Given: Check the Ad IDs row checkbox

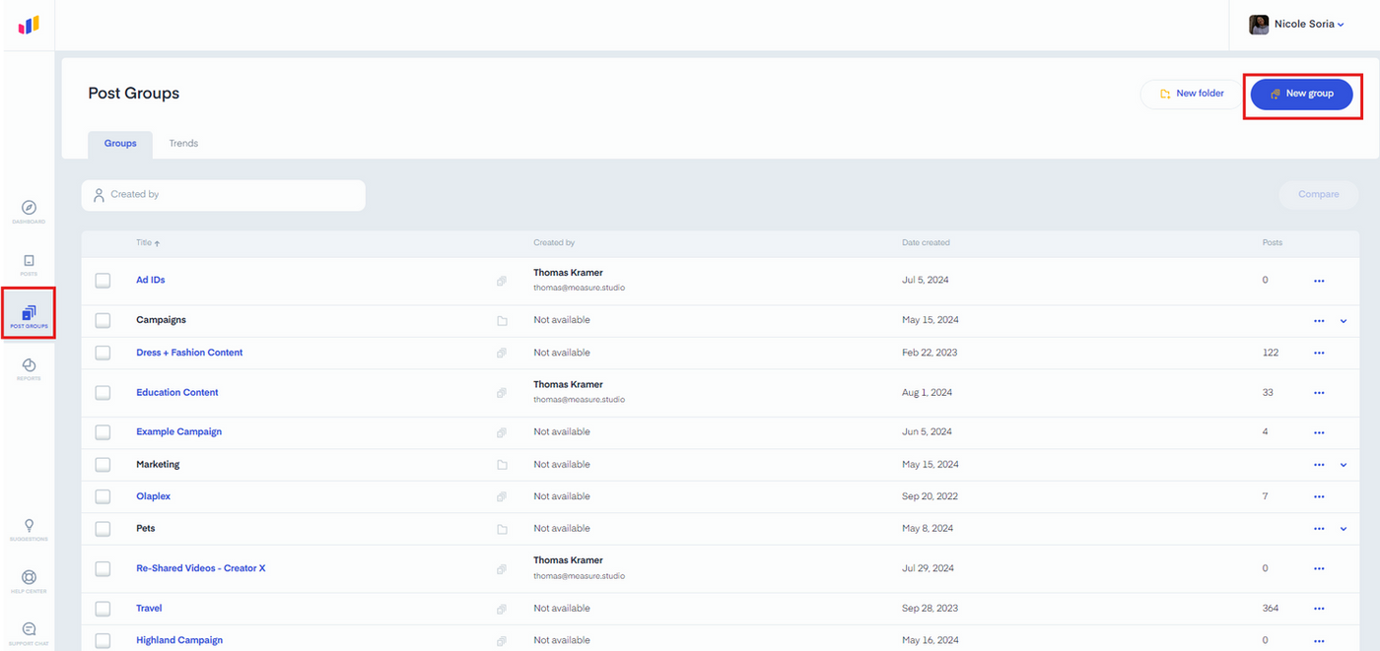Looking at the screenshot, I should pos(103,281).
